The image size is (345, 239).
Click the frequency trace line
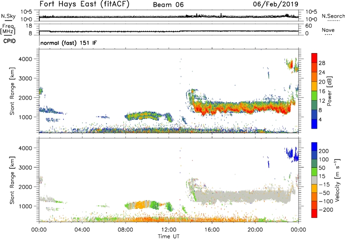[x=169, y=31]
